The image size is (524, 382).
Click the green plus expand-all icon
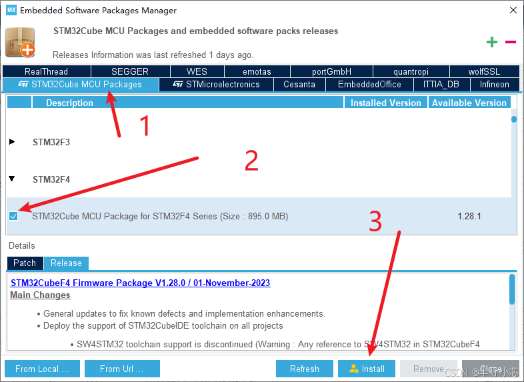pos(491,42)
